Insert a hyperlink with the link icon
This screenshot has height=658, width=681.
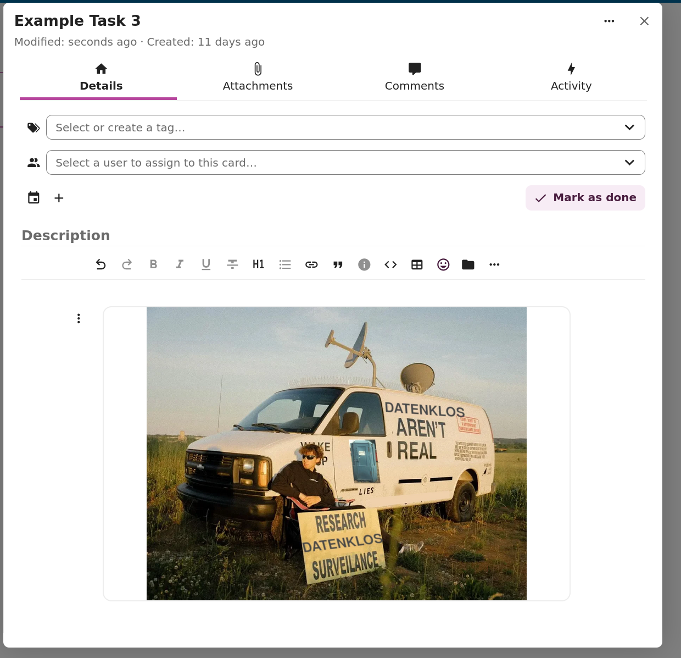[311, 264]
